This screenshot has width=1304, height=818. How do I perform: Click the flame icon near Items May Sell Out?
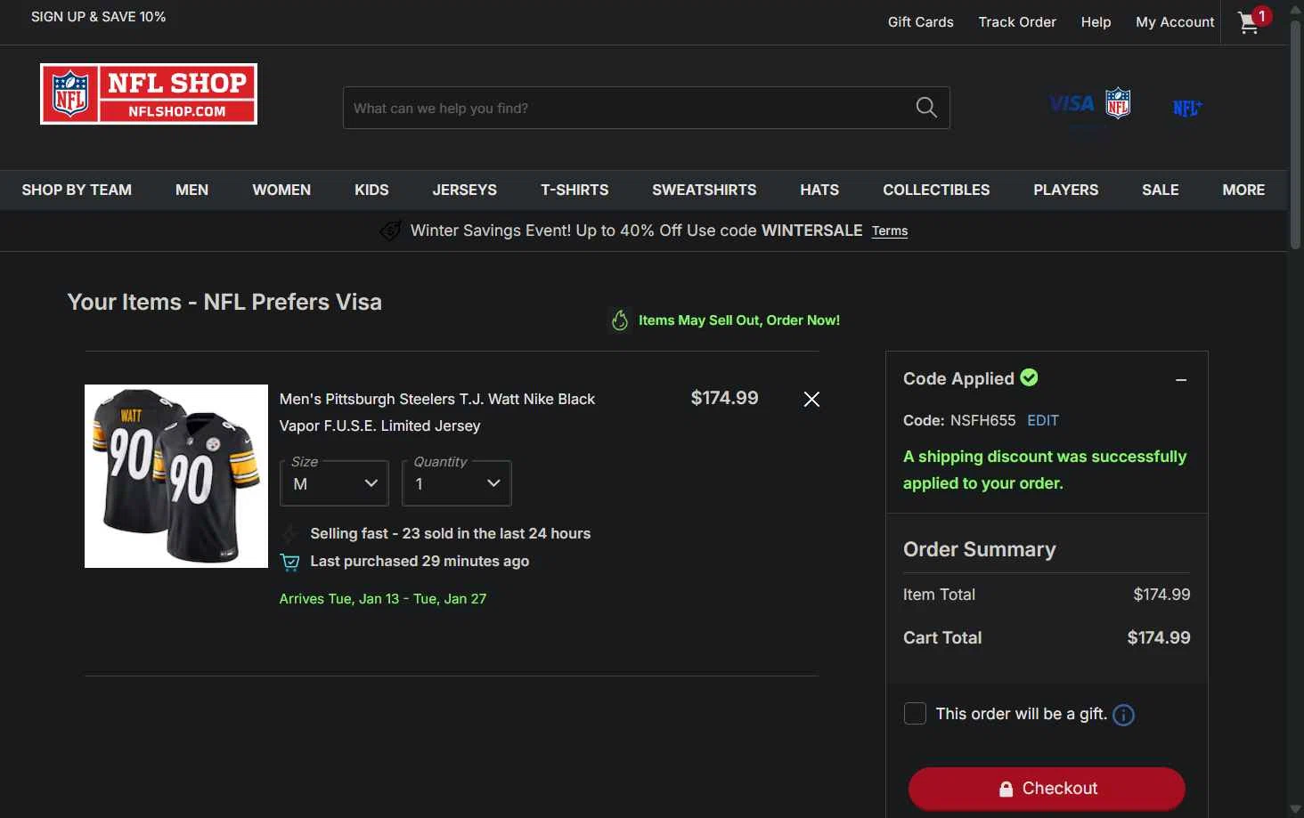[620, 320]
